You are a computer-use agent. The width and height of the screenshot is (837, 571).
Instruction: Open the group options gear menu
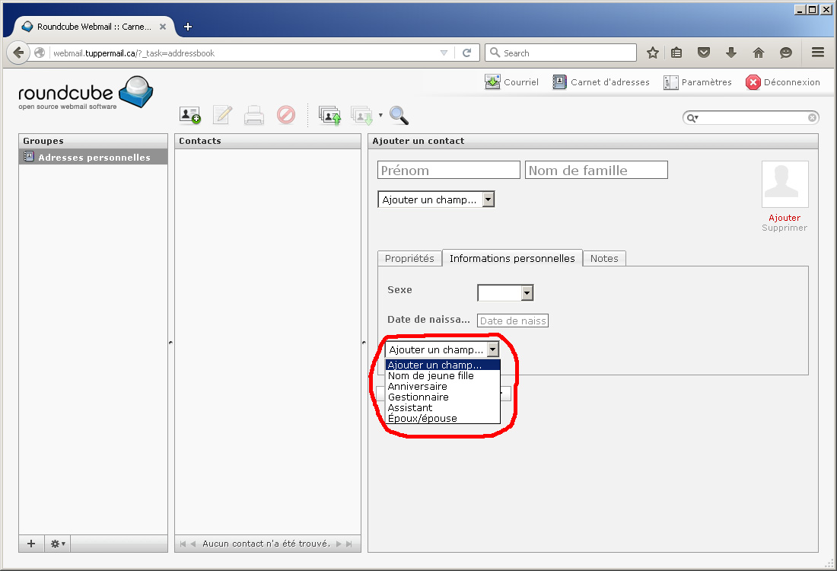(58, 544)
